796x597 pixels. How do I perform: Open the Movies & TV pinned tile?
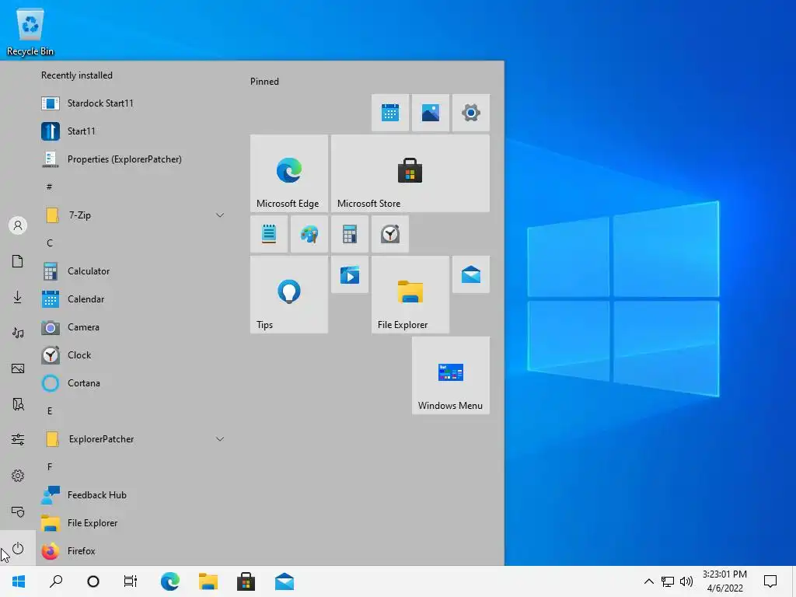[350, 274]
